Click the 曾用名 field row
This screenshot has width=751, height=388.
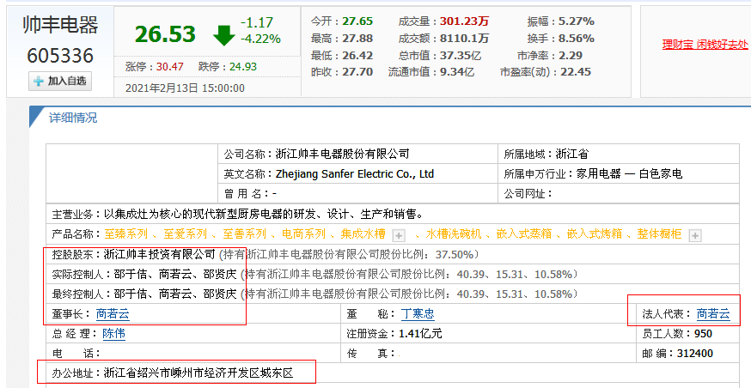click(x=357, y=194)
